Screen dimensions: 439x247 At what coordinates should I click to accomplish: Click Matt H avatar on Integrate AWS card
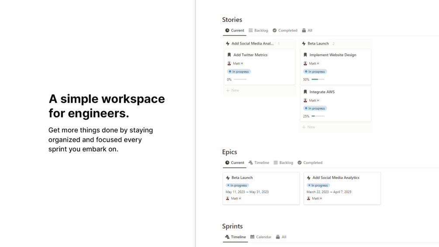pos(305,100)
